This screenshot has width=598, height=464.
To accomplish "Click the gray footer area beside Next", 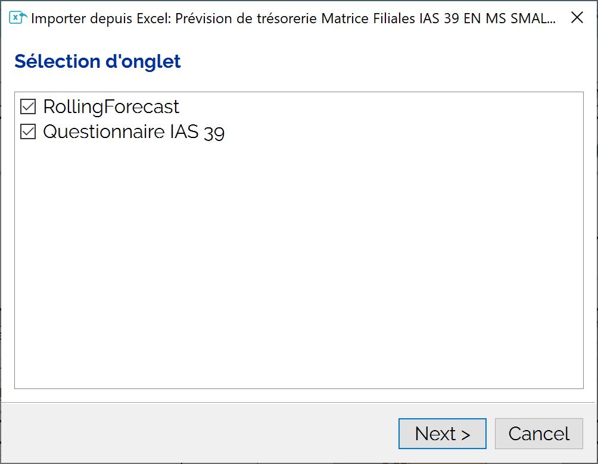I will (x=198, y=434).
